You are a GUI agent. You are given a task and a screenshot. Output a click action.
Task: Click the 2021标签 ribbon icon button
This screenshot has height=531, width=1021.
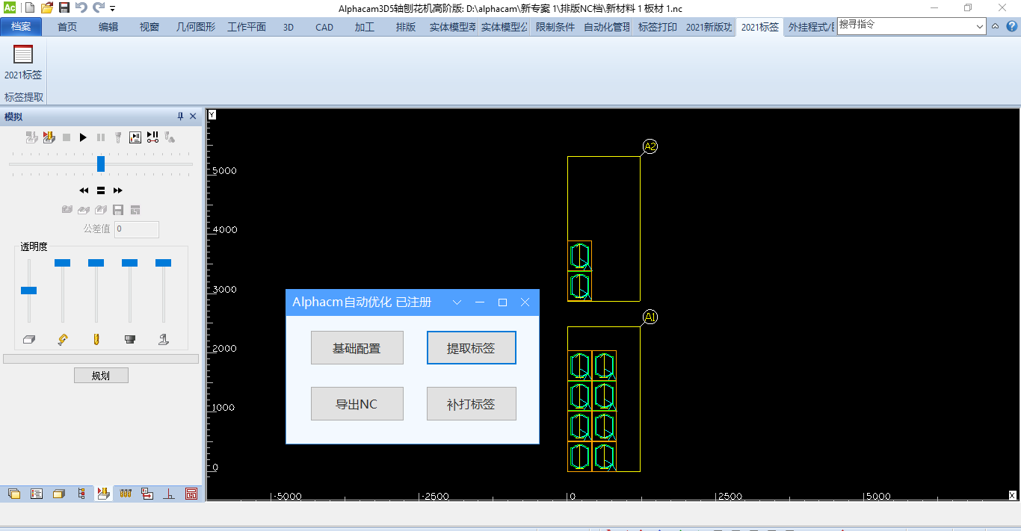[23, 62]
